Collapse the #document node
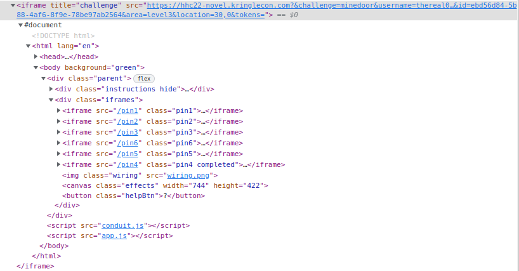Viewport: 519px width, 271px height. 20,25
